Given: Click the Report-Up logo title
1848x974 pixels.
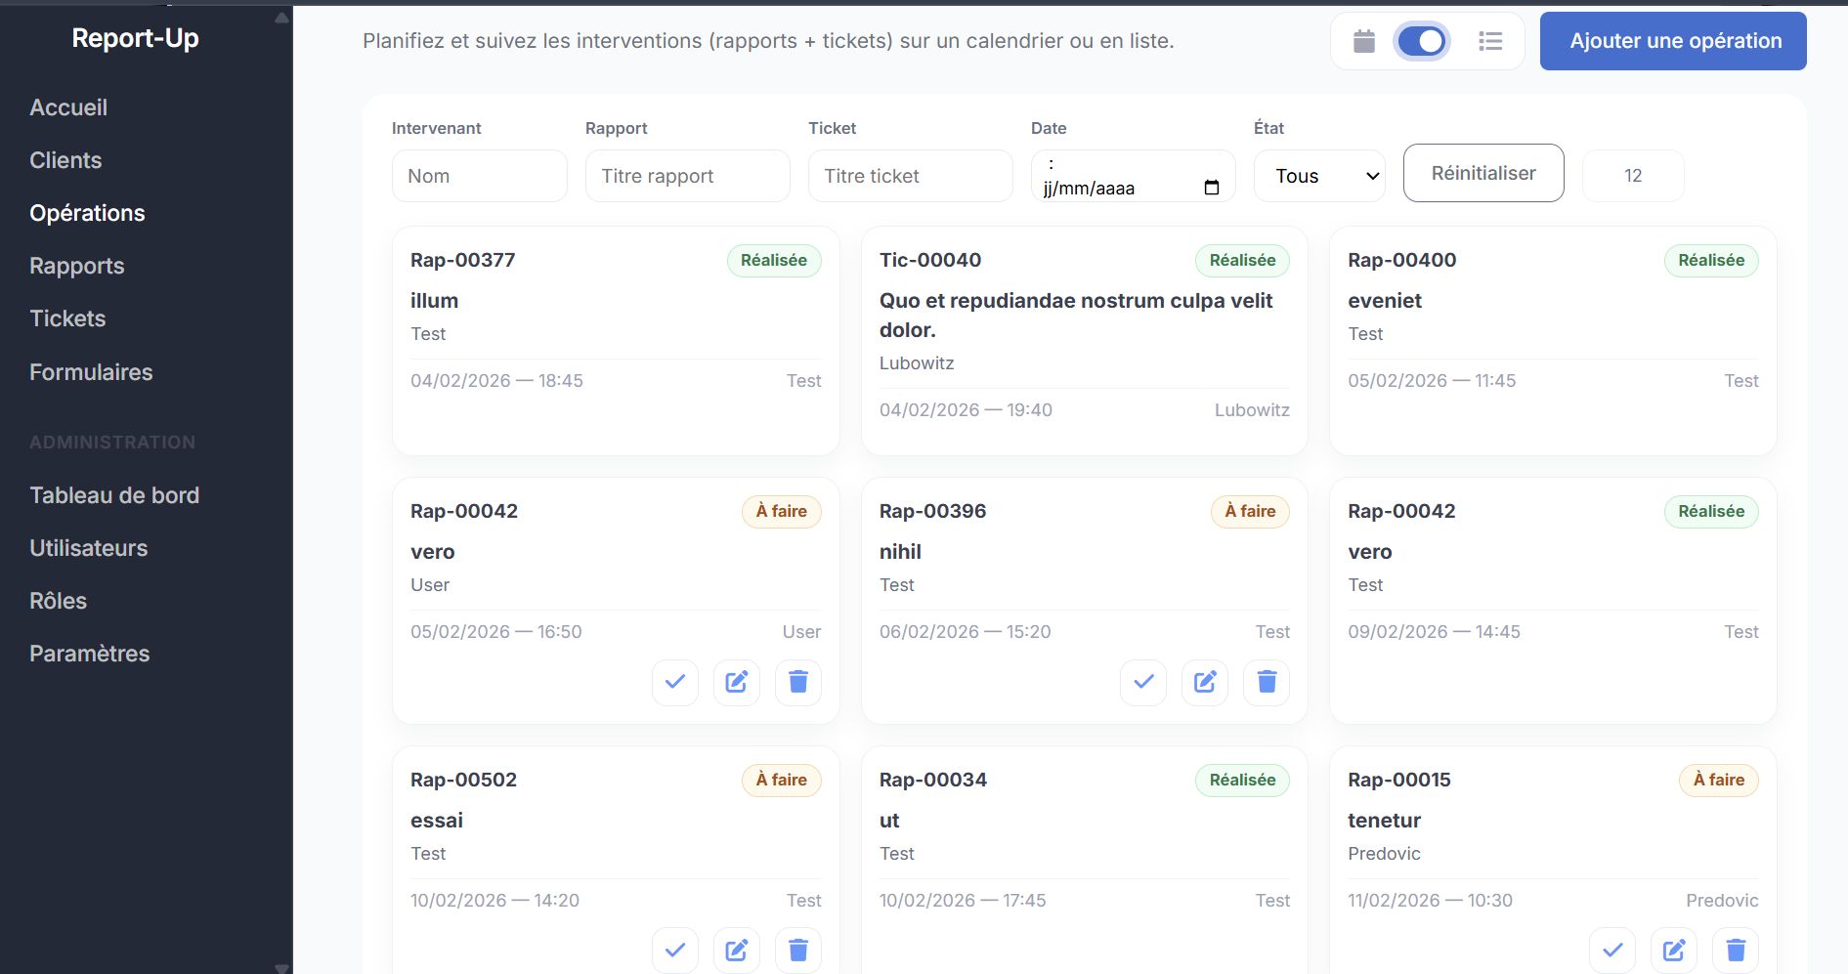Looking at the screenshot, I should 136,38.
